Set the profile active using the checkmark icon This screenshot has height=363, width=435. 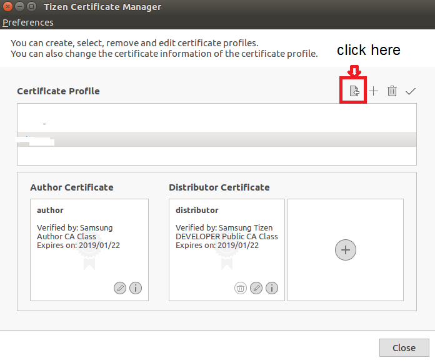point(411,91)
